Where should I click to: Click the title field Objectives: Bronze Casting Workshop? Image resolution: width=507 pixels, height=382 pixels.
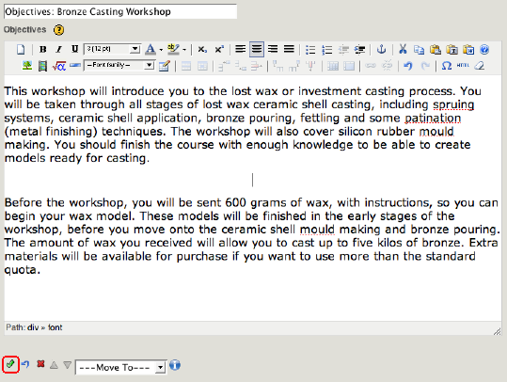pyautogui.click(x=120, y=11)
